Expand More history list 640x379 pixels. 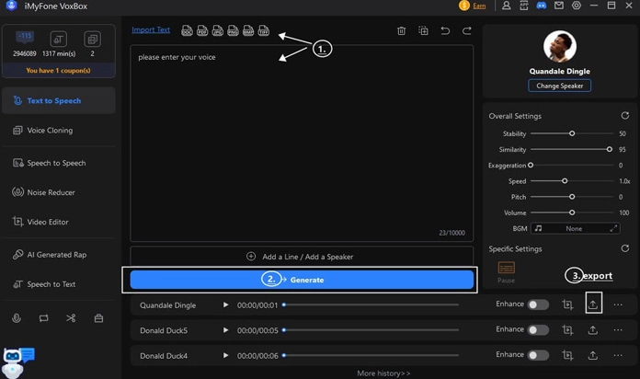[383, 373]
